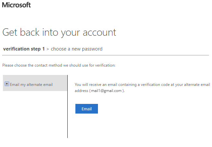
Task: Click the 'choose a new password' step
Action: point(77,49)
